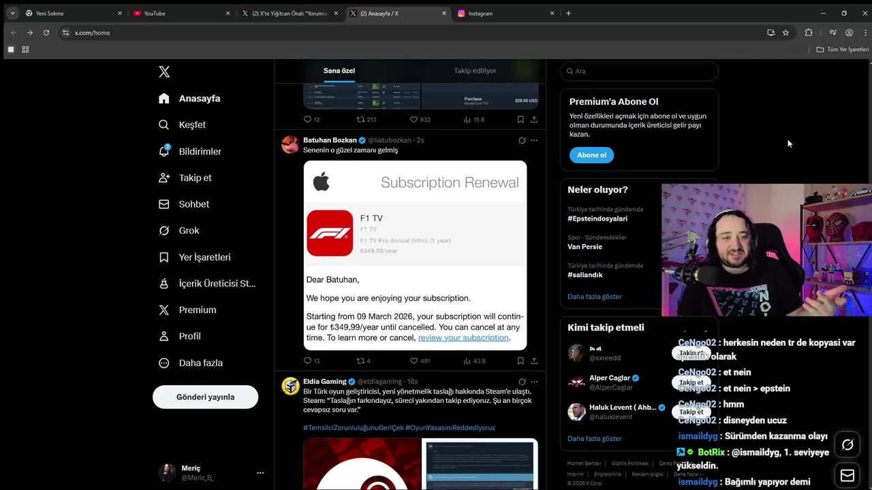Open Grok icon on Batuhan Bozkan's post

[x=522, y=140]
